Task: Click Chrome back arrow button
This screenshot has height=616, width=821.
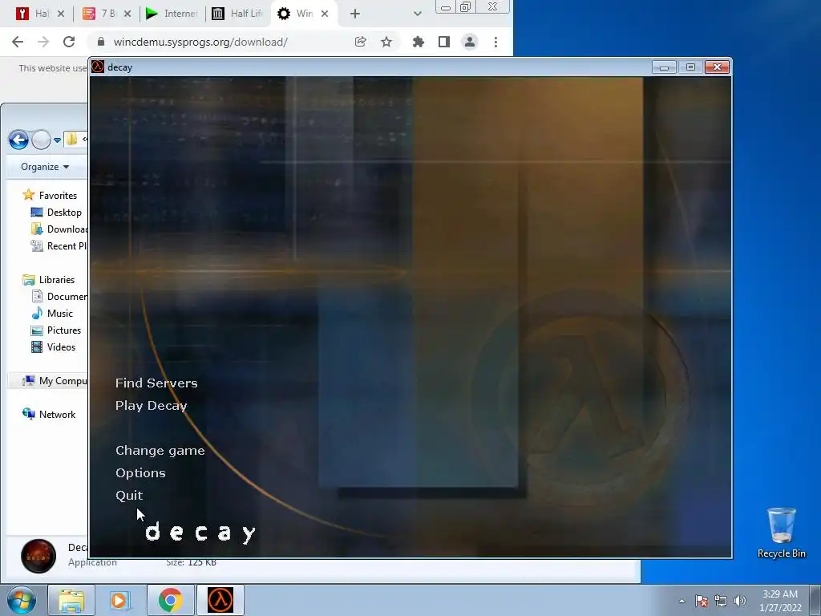Action: pos(18,42)
